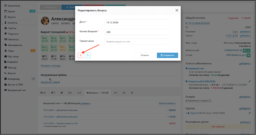
Task: Click добавить next to Группы
Action: (x=245, y=108)
